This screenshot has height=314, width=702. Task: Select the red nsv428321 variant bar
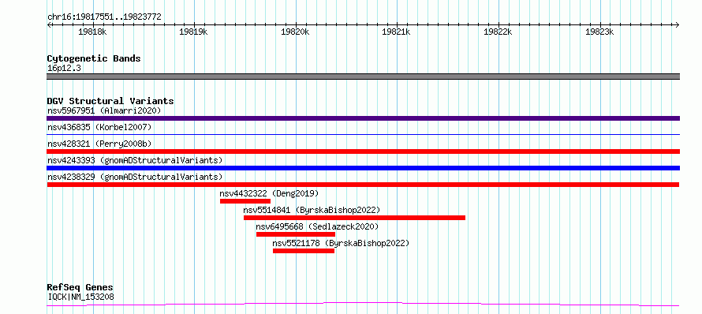(363, 151)
